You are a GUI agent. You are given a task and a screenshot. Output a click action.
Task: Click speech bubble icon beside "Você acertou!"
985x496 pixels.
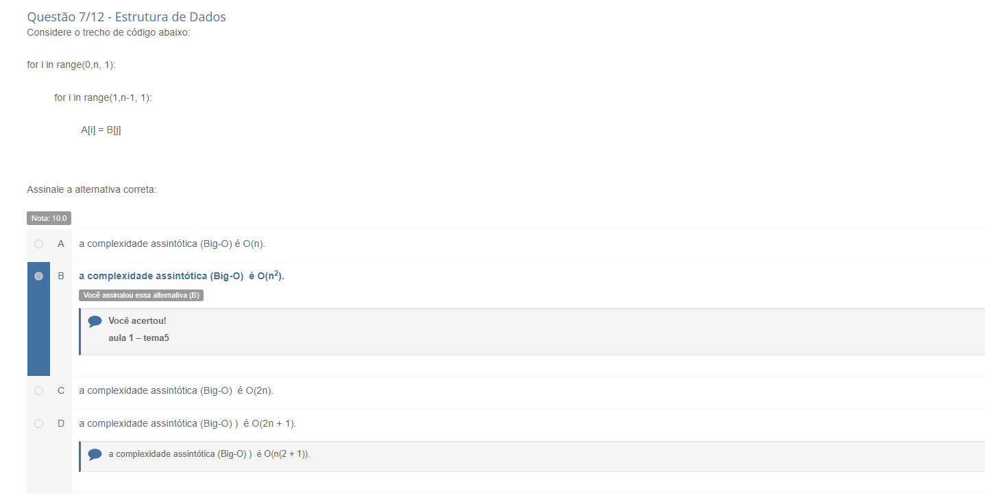tap(95, 321)
